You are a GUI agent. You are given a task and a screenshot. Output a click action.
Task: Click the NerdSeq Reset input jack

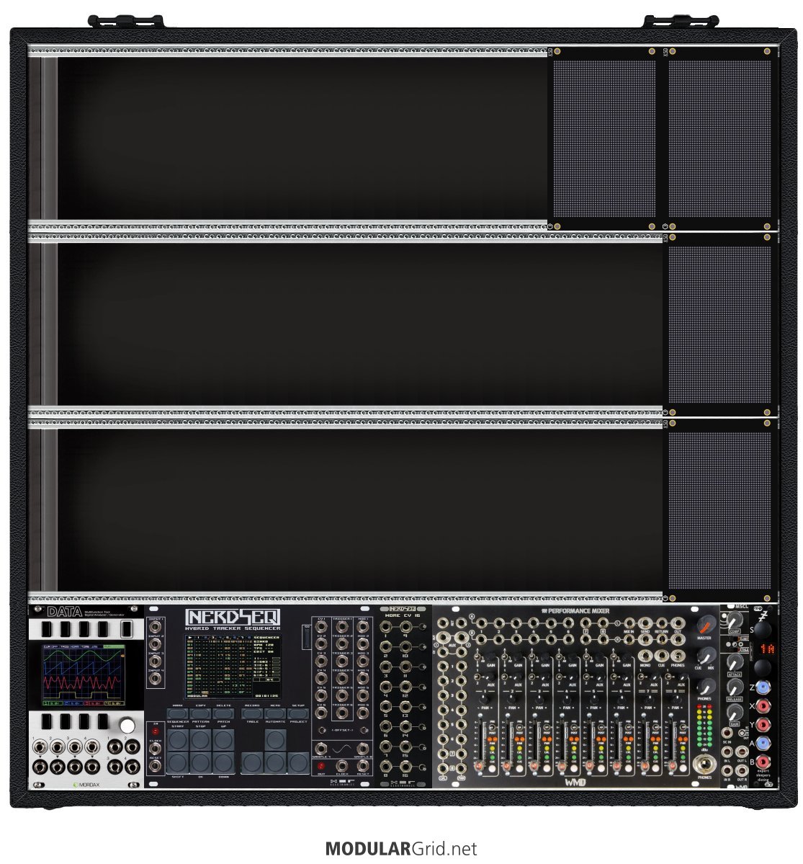point(156,765)
